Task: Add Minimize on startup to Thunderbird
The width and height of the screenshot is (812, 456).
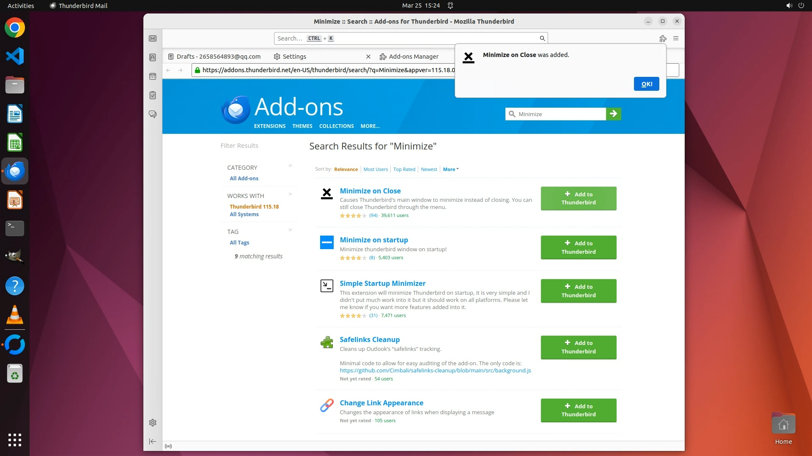Action: [578, 247]
